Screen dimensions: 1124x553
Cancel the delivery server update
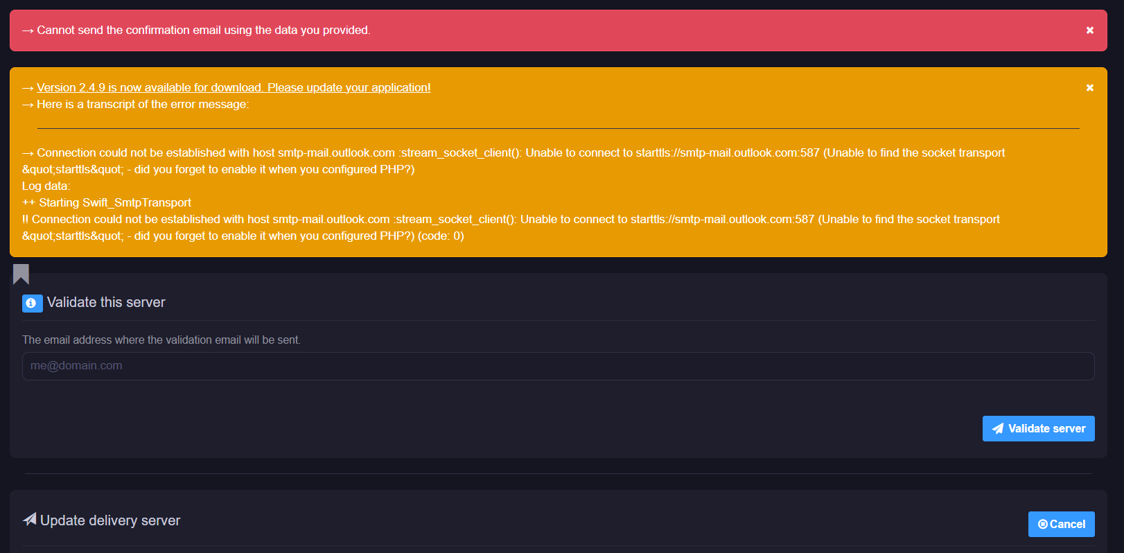1061,524
